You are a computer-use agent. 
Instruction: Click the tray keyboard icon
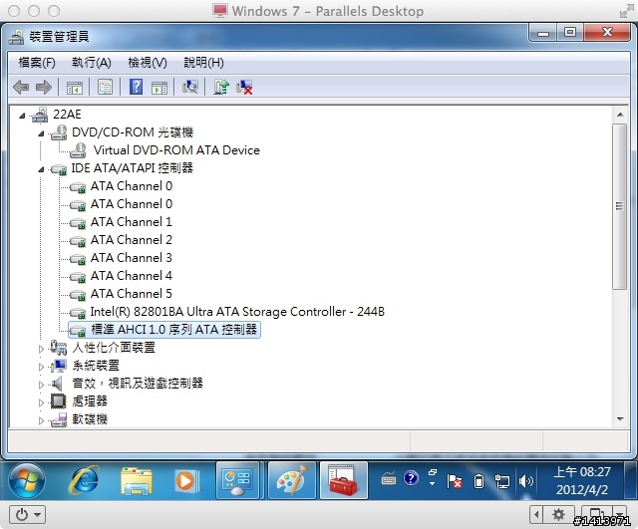[x=389, y=478]
